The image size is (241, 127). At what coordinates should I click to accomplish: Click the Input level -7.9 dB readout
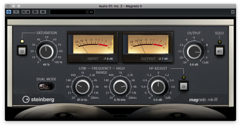tap(108, 59)
